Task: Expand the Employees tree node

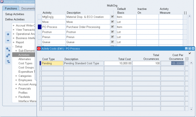Action: [16, 80]
